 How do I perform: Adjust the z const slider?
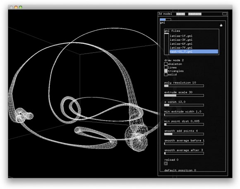[x=184, y=105]
